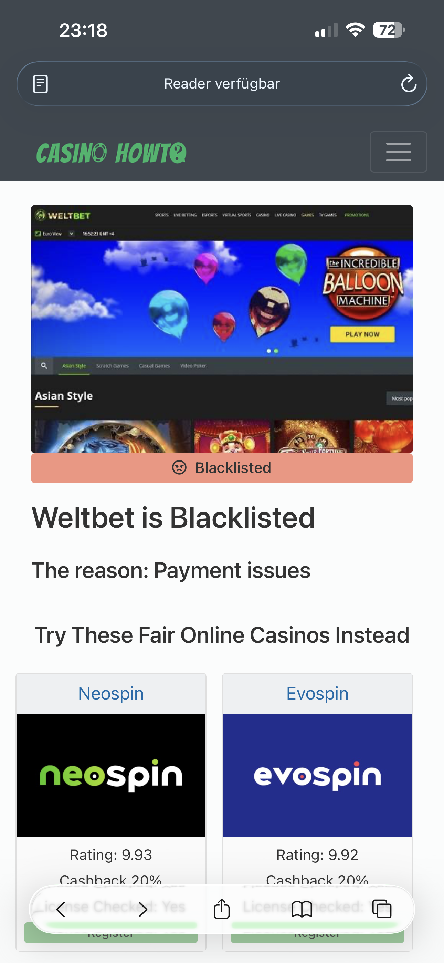
Task: Open the Evospin casino link
Action: (317, 693)
